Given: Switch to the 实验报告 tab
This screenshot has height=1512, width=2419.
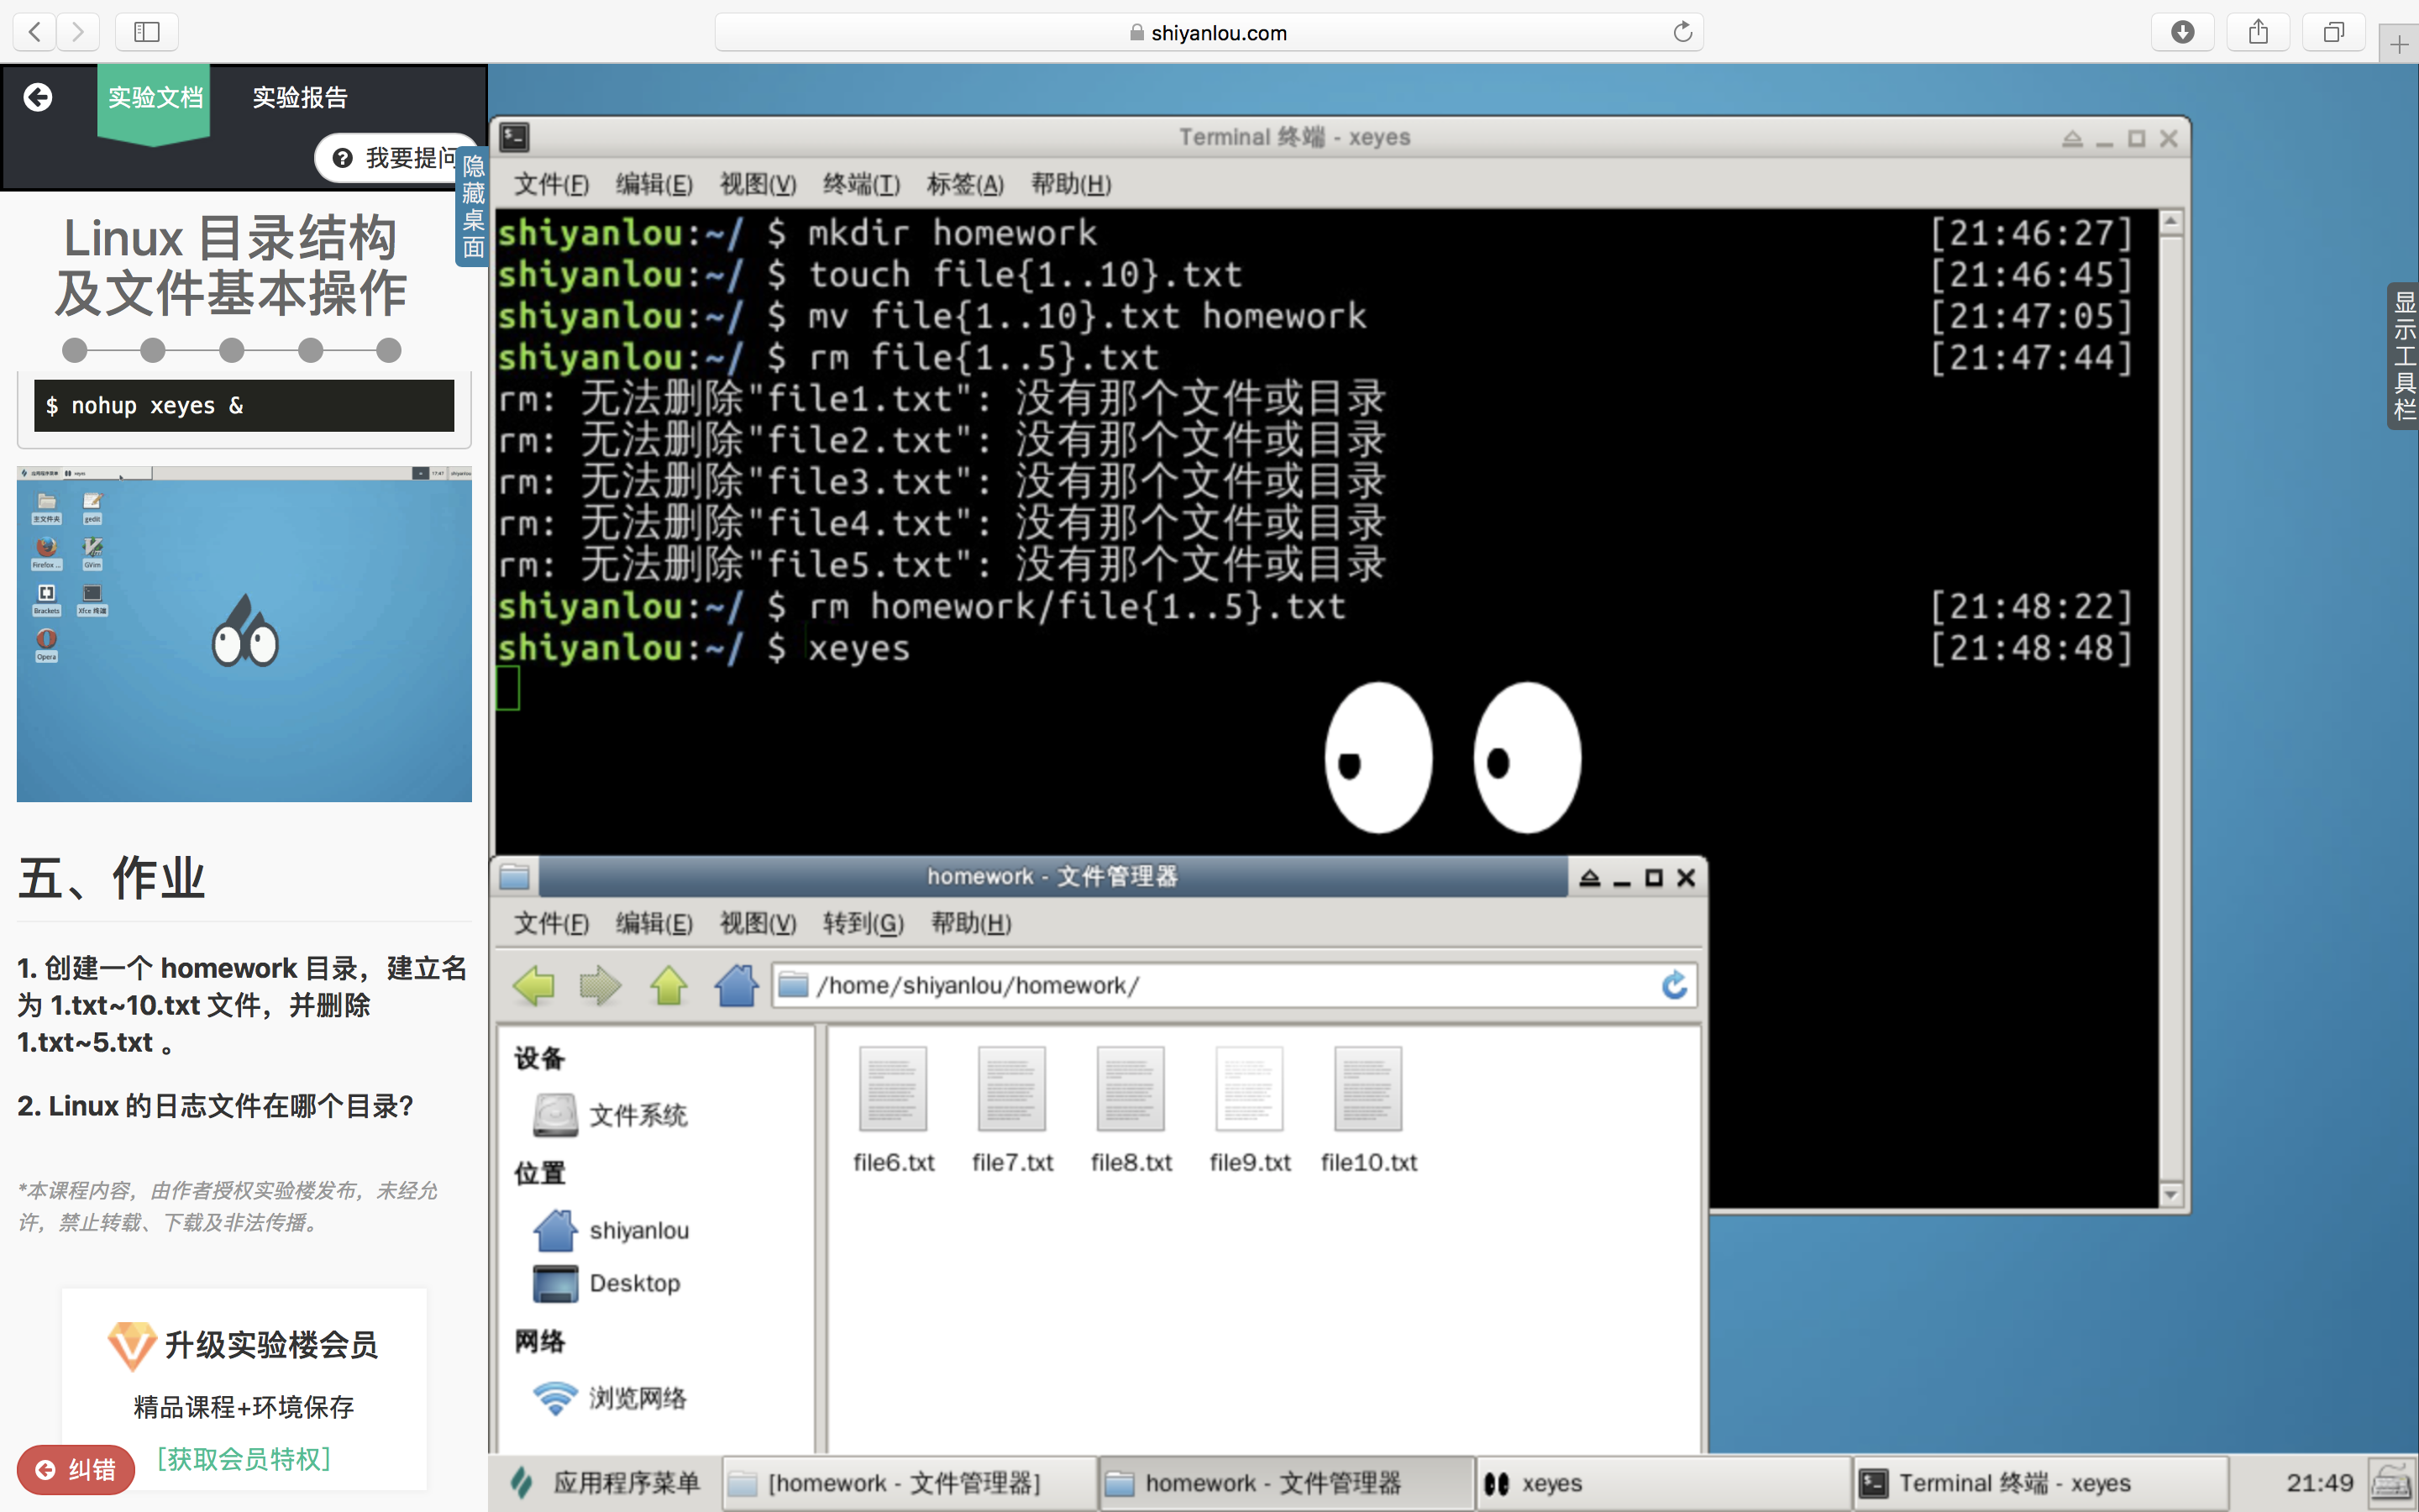Looking at the screenshot, I should pyautogui.click(x=300, y=97).
